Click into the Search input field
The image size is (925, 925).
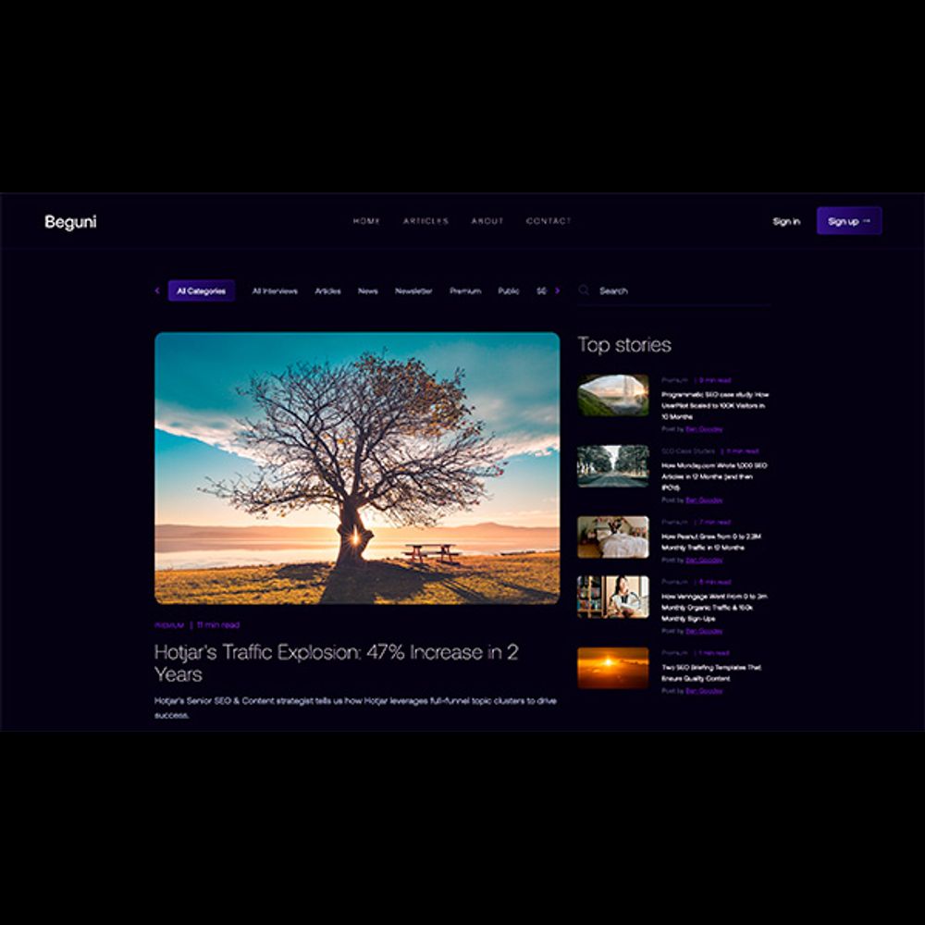coord(680,290)
